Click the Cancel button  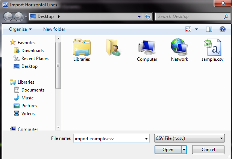click(x=208, y=150)
